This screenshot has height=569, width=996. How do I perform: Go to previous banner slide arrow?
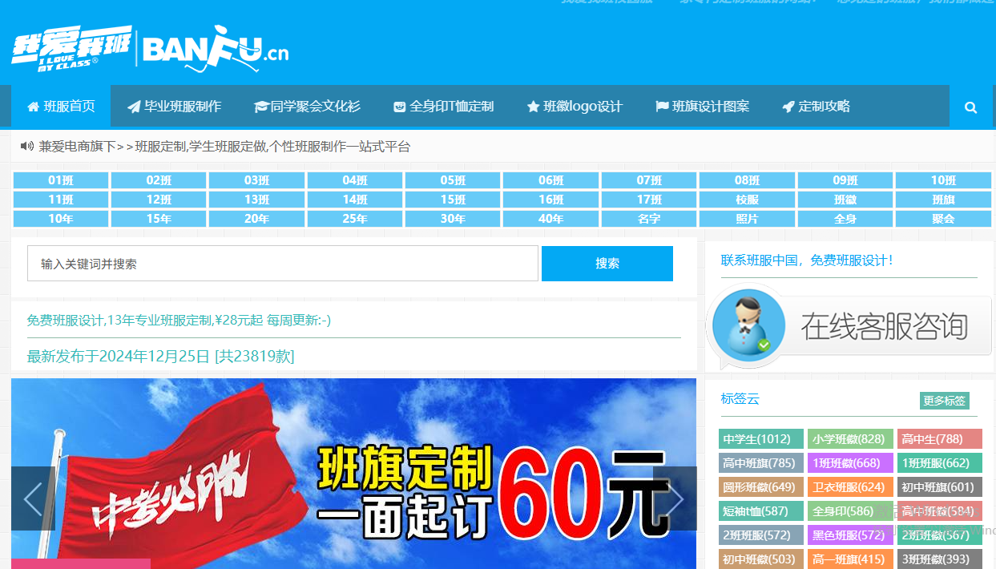pos(33,498)
